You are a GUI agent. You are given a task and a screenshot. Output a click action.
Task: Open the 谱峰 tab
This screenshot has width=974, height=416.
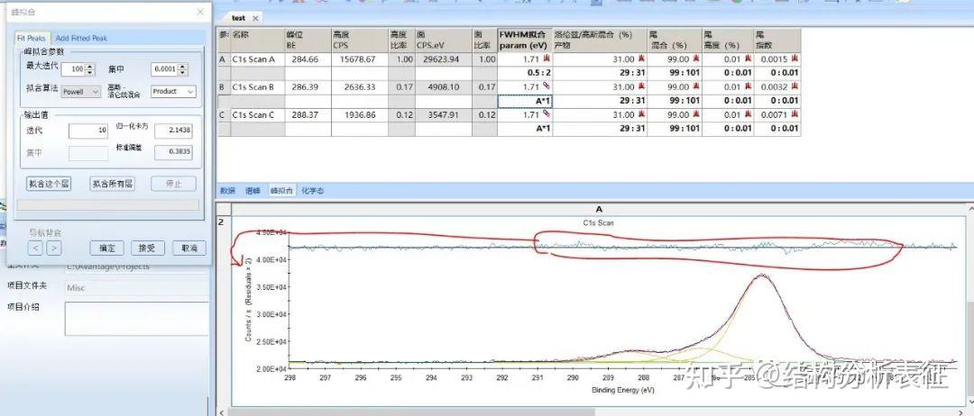(x=253, y=190)
